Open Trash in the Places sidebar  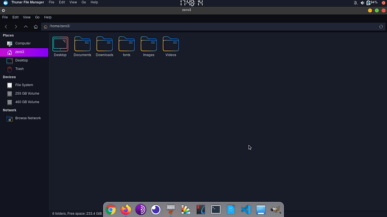[24, 69]
